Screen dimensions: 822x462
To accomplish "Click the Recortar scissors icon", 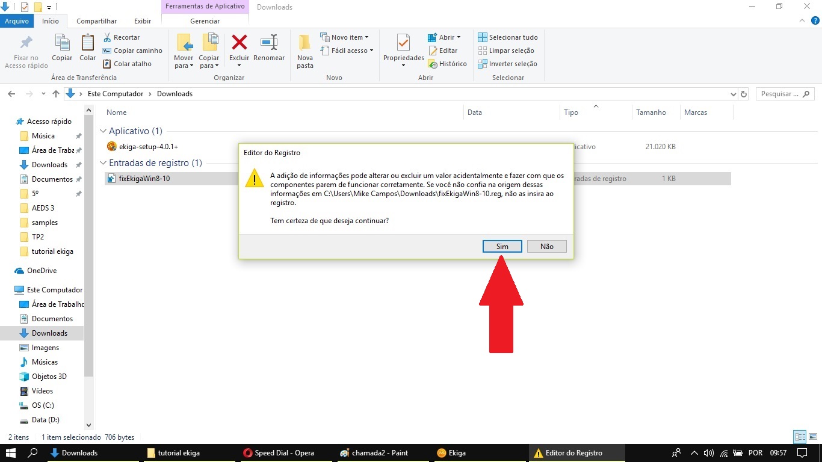I will (108, 37).
